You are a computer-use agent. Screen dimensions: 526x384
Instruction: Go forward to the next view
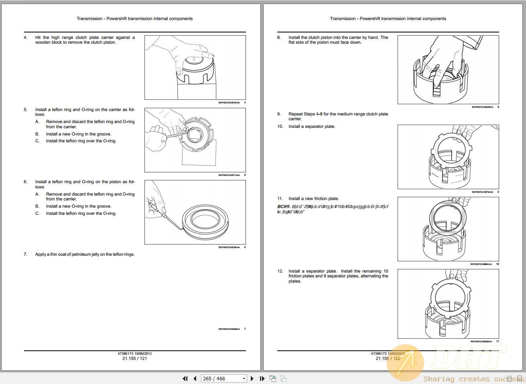283,378
